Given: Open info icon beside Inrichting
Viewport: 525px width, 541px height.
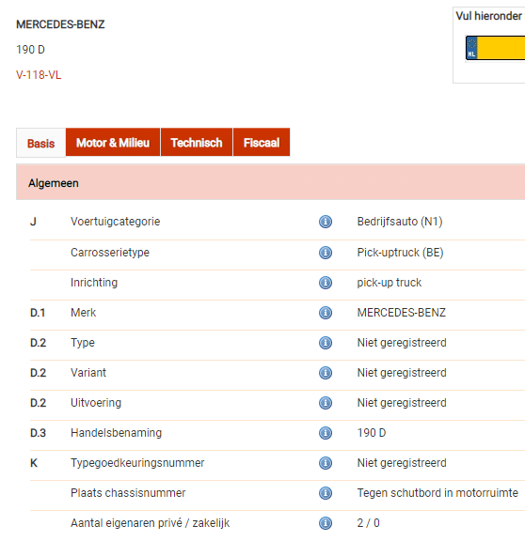Looking at the screenshot, I should (326, 283).
